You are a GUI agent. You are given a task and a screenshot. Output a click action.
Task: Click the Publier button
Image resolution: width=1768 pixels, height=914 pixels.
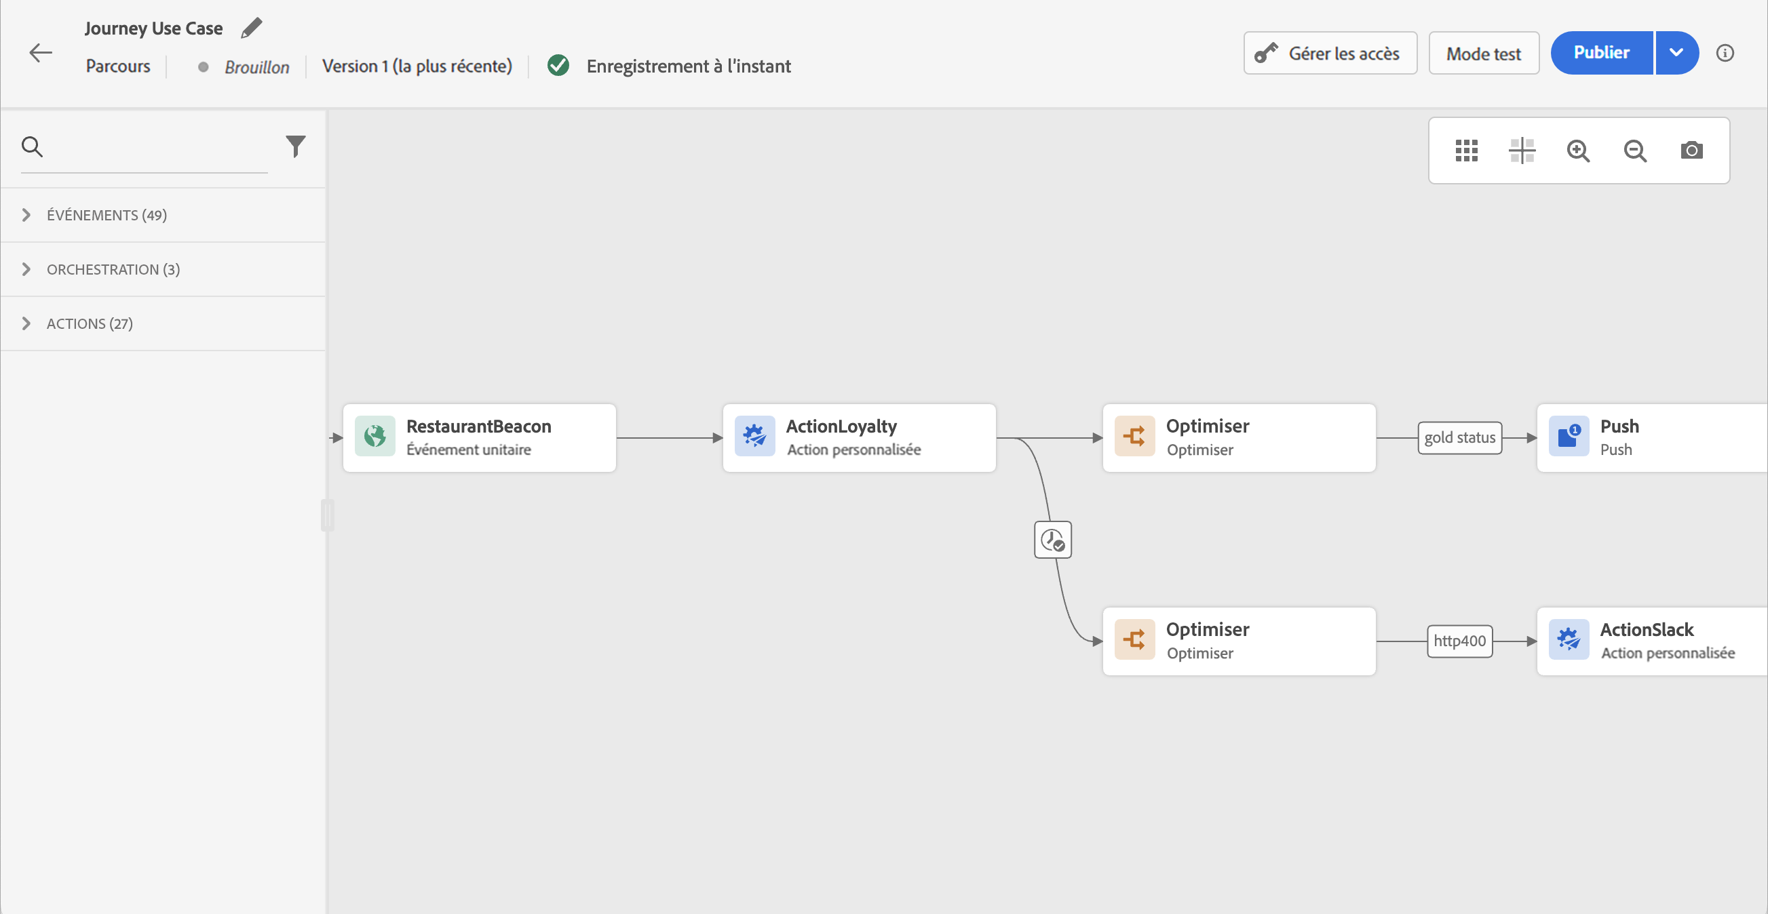(x=1601, y=53)
